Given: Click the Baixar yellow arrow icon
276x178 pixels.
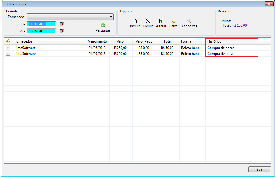Looking at the screenshot, I should pos(174,21).
